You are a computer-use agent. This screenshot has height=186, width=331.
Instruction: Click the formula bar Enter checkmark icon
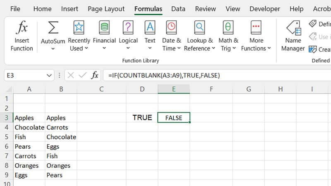82,75
